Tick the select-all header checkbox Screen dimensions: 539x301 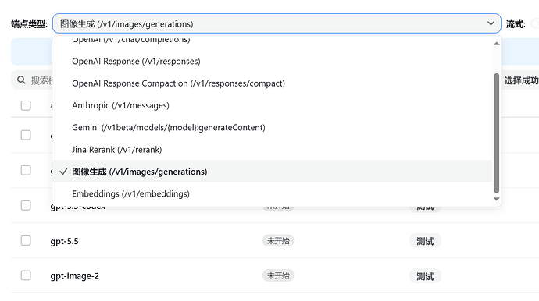tap(26, 105)
